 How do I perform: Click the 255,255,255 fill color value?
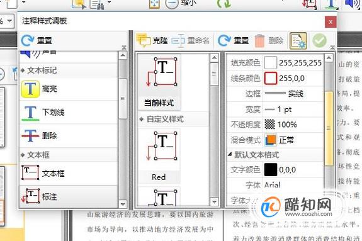(300, 62)
